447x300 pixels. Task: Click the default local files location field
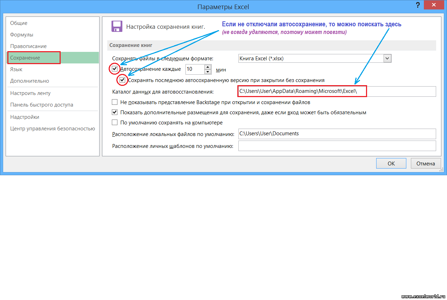click(x=337, y=134)
